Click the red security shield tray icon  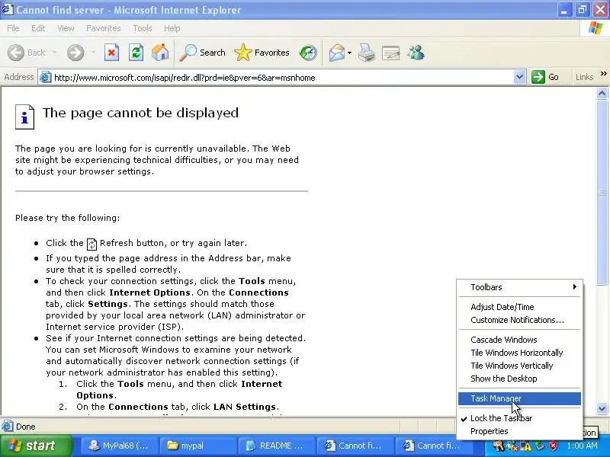point(553,446)
